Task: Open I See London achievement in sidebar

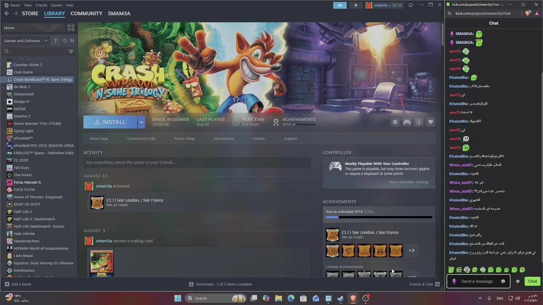Action: (x=363, y=235)
